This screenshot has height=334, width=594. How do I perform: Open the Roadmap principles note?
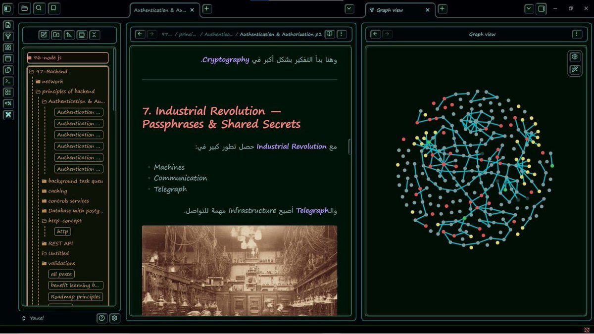tap(76, 297)
